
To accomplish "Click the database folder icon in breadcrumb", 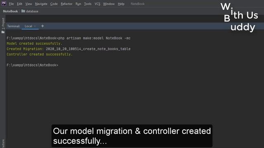I will pyautogui.click(x=23, y=11).
